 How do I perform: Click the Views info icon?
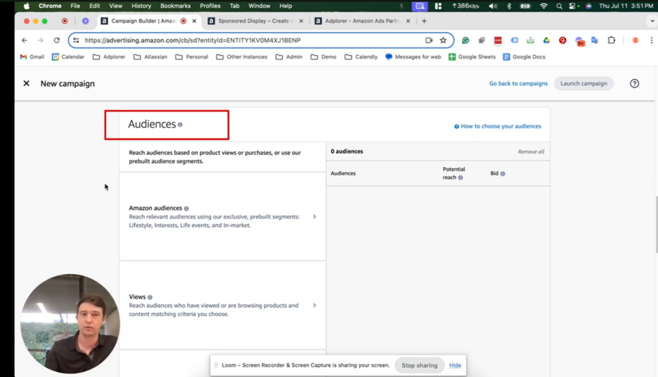point(150,297)
